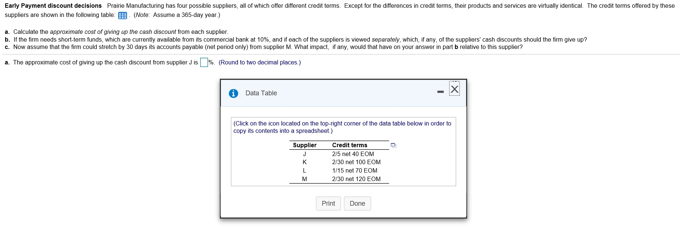Click the Print button
Image resolution: width=680 pixels, height=230 pixels.
(328, 204)
